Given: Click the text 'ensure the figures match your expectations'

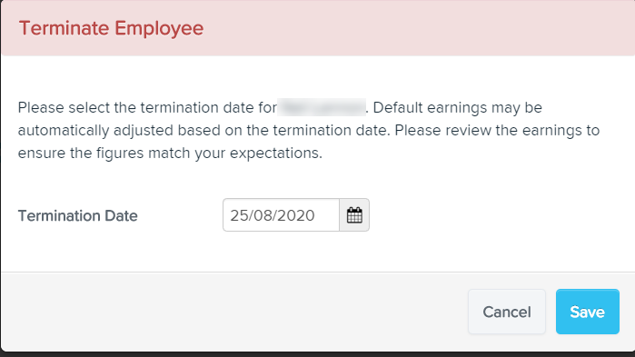Looking at the screenshot, I should [170, 153].
